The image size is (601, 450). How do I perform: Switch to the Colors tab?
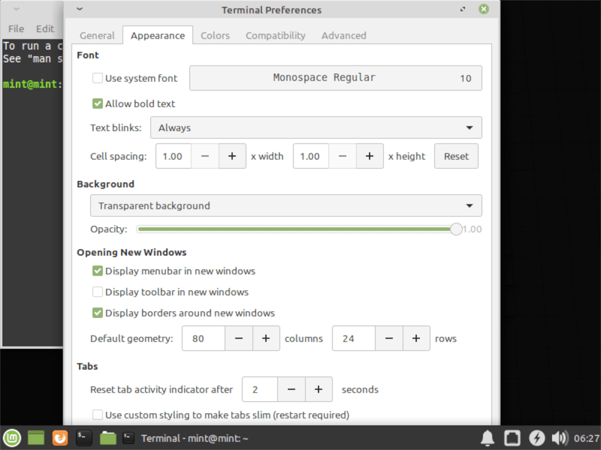(215, 35)
